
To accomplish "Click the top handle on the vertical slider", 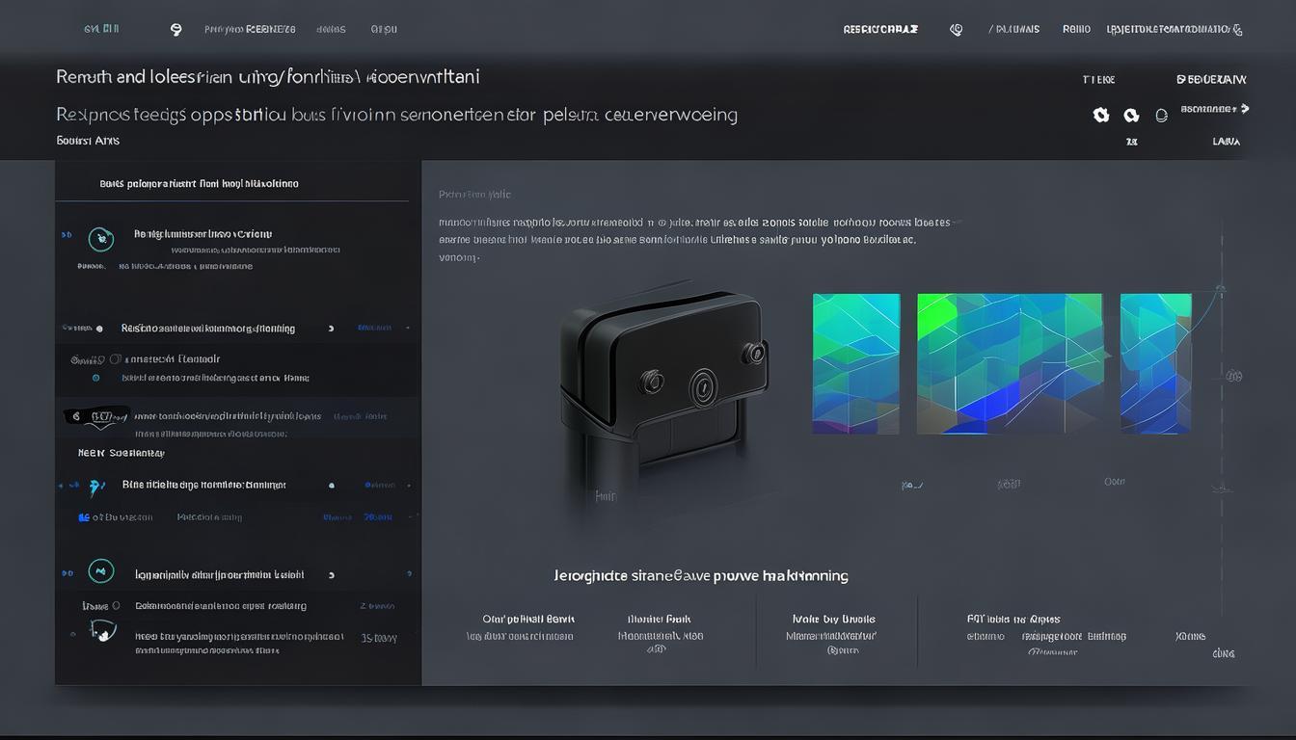I will click(1220, 288).
